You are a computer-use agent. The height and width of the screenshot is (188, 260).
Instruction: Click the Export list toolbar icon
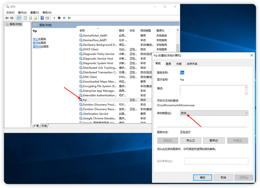36,18
